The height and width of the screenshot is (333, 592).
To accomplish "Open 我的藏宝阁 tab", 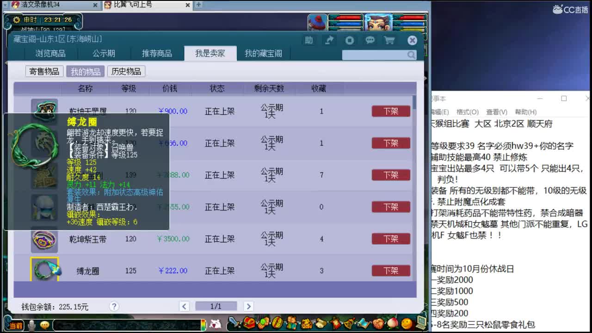I will (x=263, y=53).
